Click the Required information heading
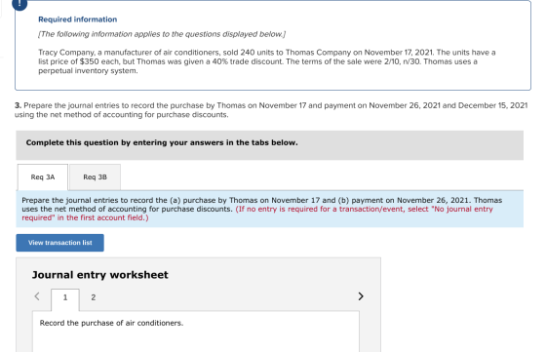 [x=78, y=20]
